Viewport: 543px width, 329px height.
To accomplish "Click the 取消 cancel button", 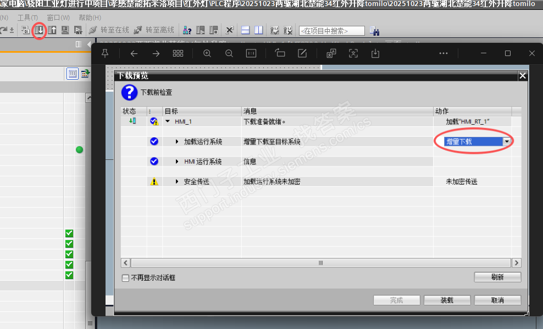I will coord(497,300).
